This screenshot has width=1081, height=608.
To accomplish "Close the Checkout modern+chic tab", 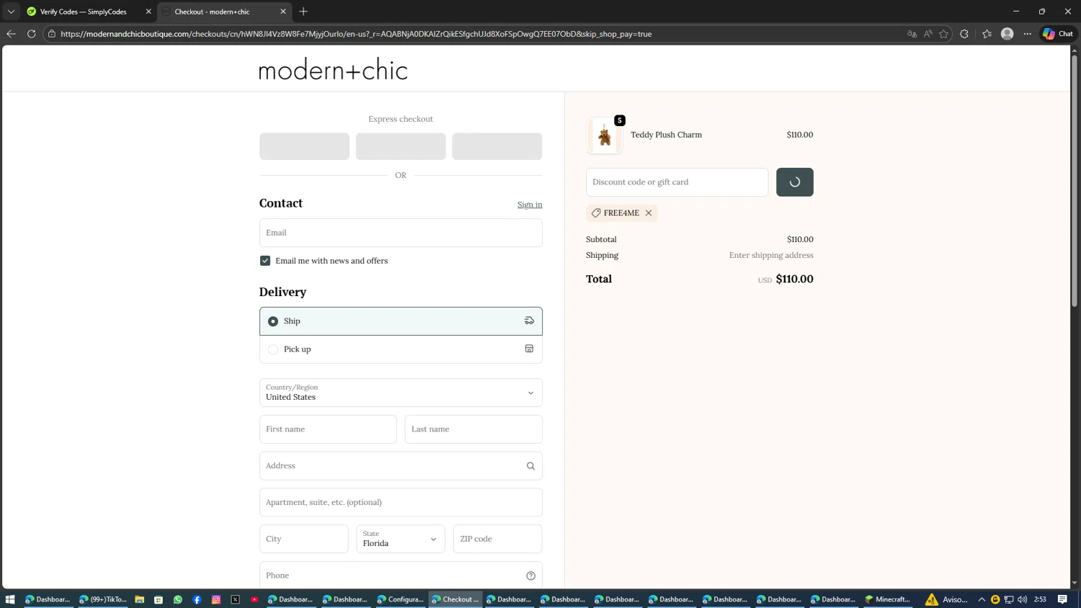I will [283, 12].
